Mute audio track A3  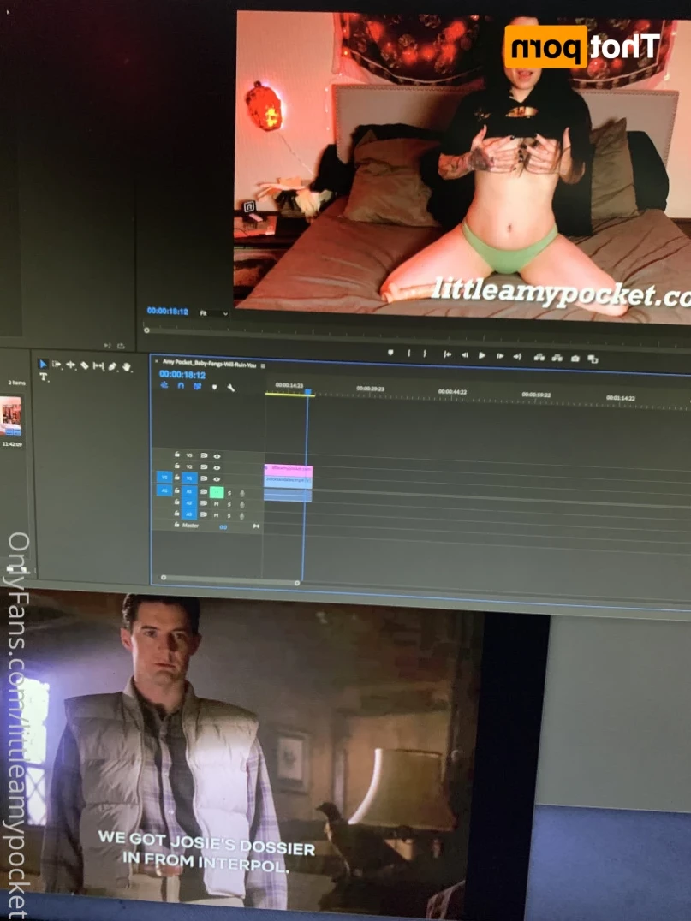coord(217,515)
